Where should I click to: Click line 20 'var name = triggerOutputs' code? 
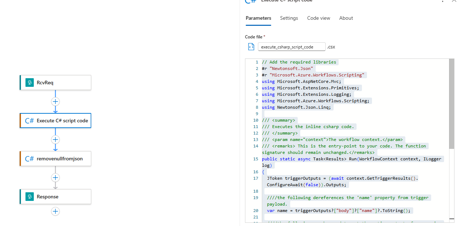(x=338, y=211)
